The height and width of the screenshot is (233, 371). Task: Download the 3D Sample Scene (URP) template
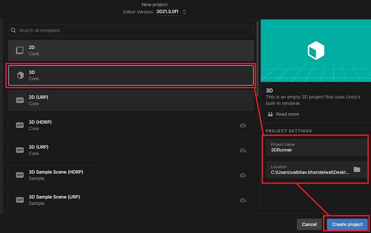243,200
